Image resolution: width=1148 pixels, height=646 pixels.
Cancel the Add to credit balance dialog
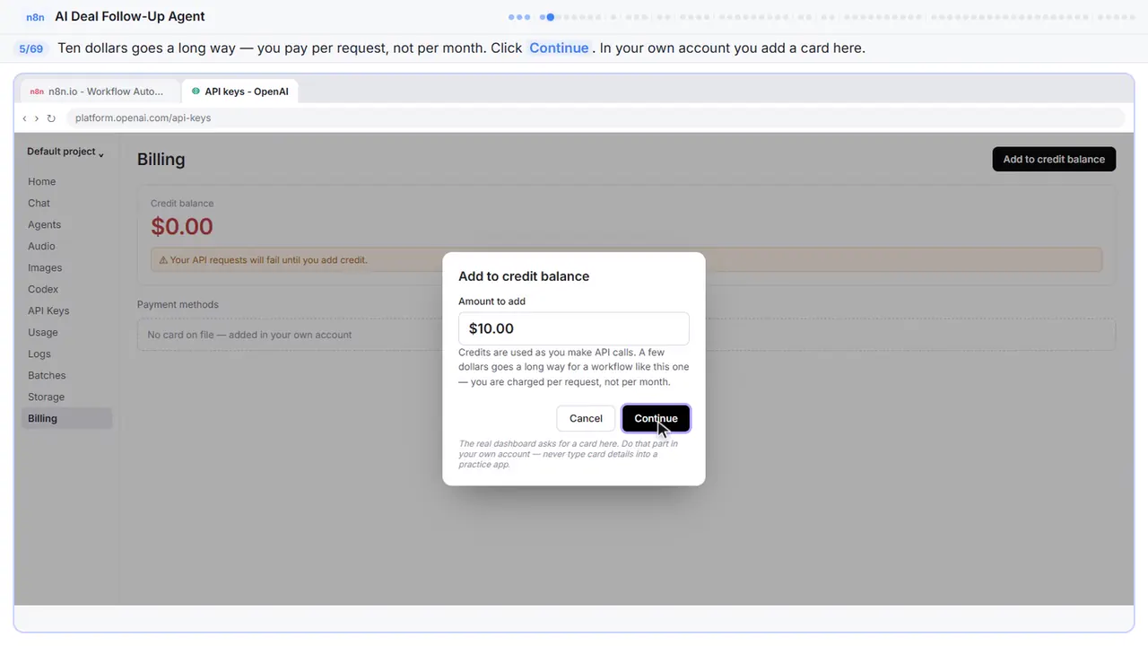click(x=586, y=418)
